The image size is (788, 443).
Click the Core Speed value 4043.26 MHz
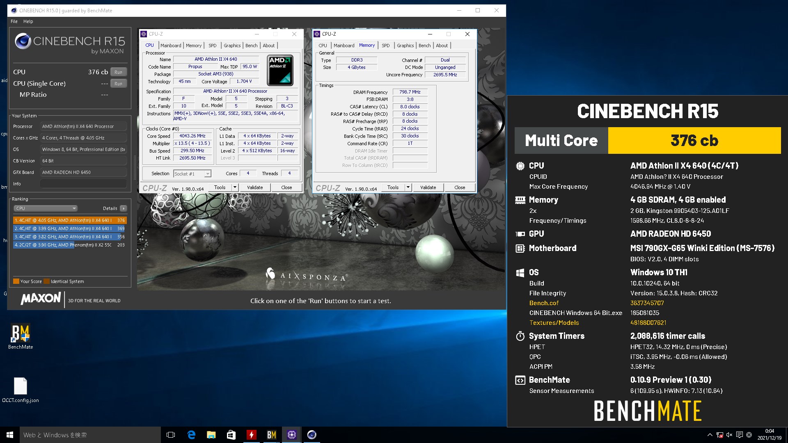pyautogui.click(x=192, y=136)
